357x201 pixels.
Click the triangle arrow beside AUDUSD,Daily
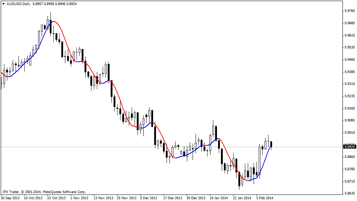tap(3, 4)
